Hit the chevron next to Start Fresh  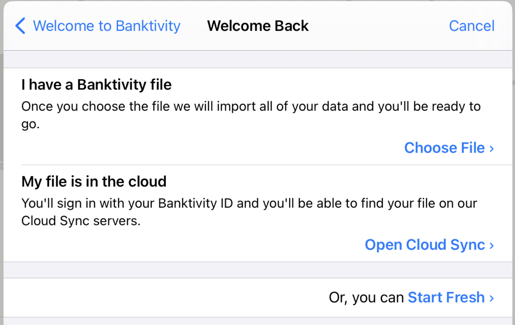click(x=492, y=298)
